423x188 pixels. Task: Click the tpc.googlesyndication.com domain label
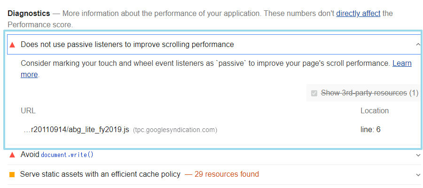pos(175,130)
